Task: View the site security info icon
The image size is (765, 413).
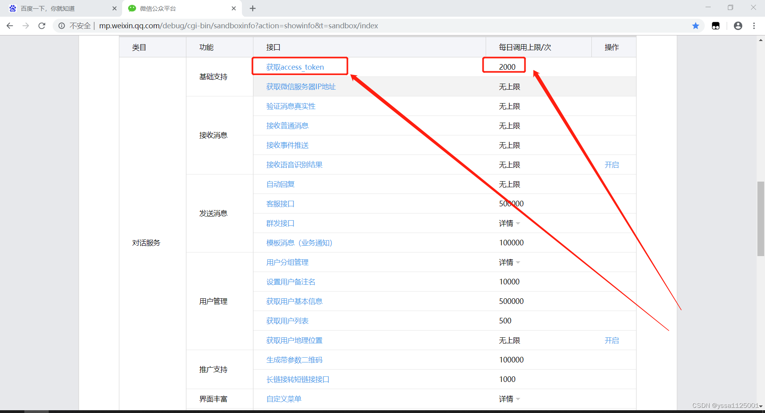Action: click(x=61, y=26)
